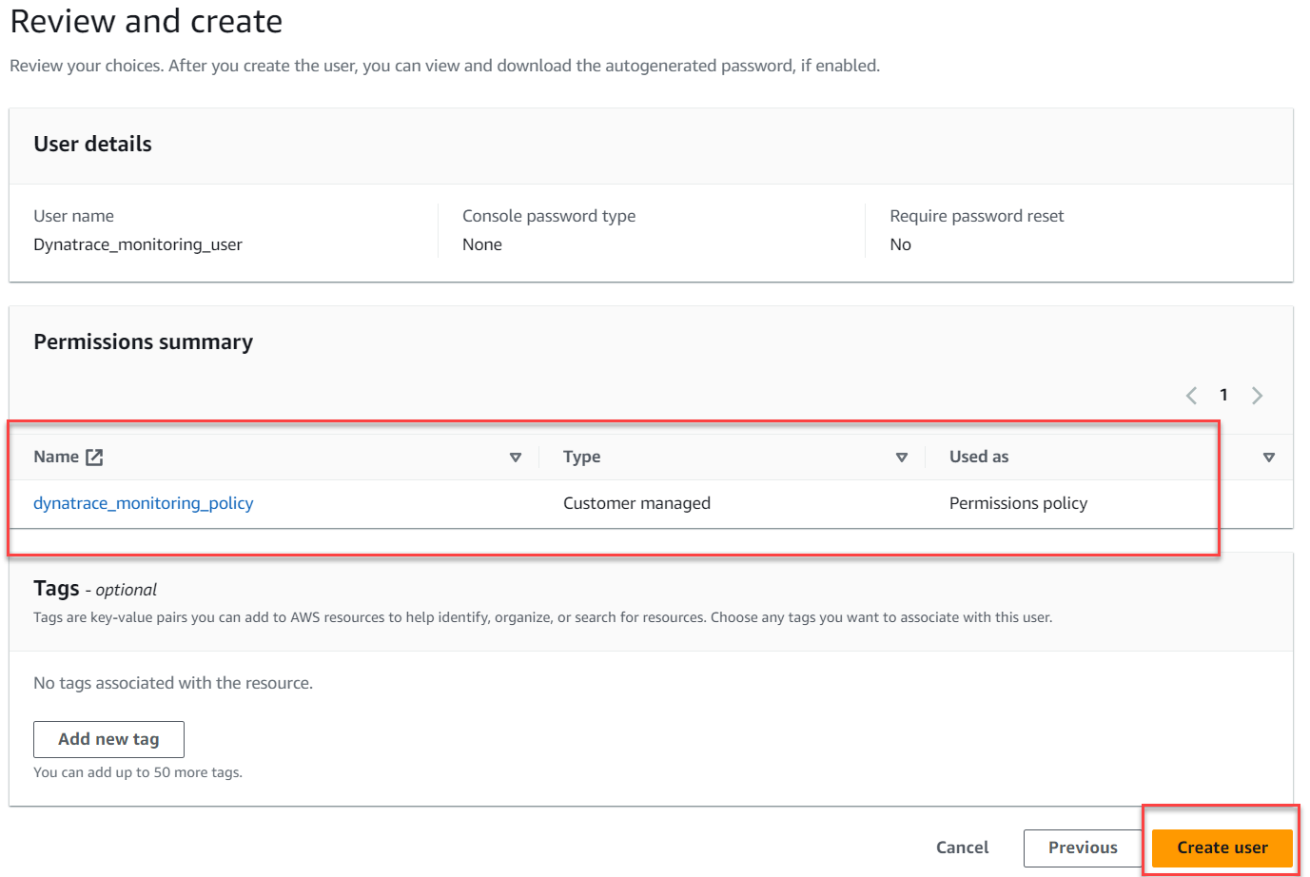The height and width of the screenshot is (877, 1310).
Task: Cancel the user creation
Action: click(x=962, y=848)
